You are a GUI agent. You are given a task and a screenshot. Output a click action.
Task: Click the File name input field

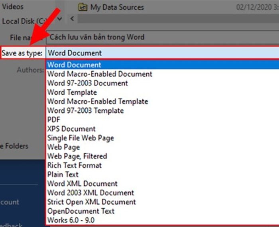click(163, 37)
